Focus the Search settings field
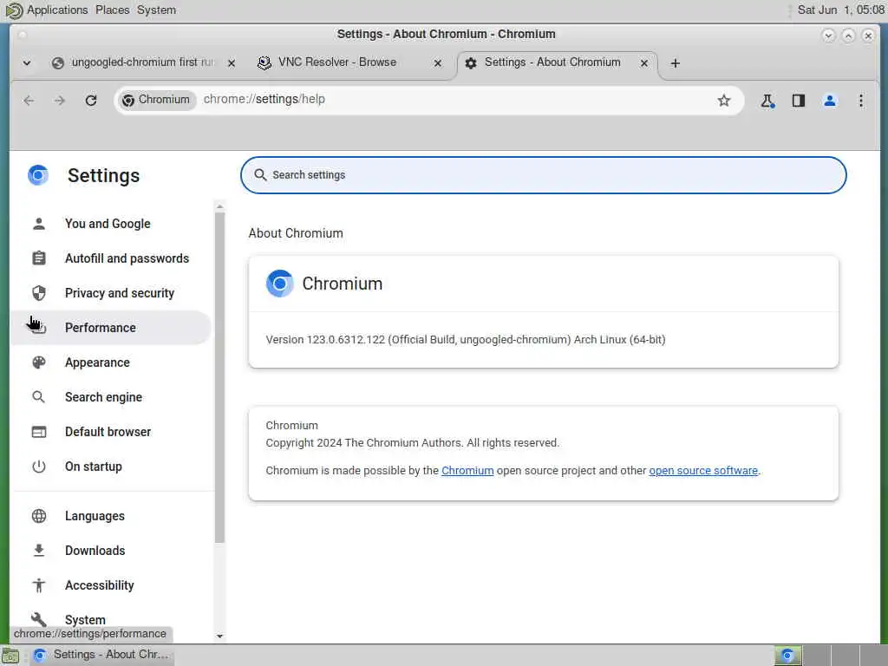Image resolution: width=888 pixels, height=666 pixels. [543, 175]
